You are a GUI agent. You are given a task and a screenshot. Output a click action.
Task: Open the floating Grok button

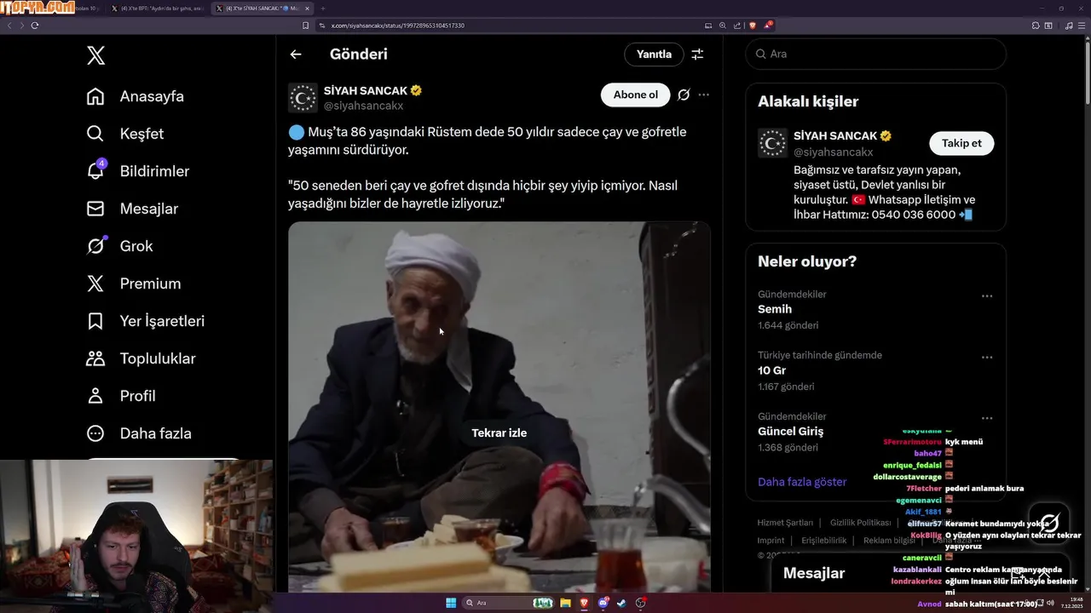pyautogui.click(x=1049, y=523)
